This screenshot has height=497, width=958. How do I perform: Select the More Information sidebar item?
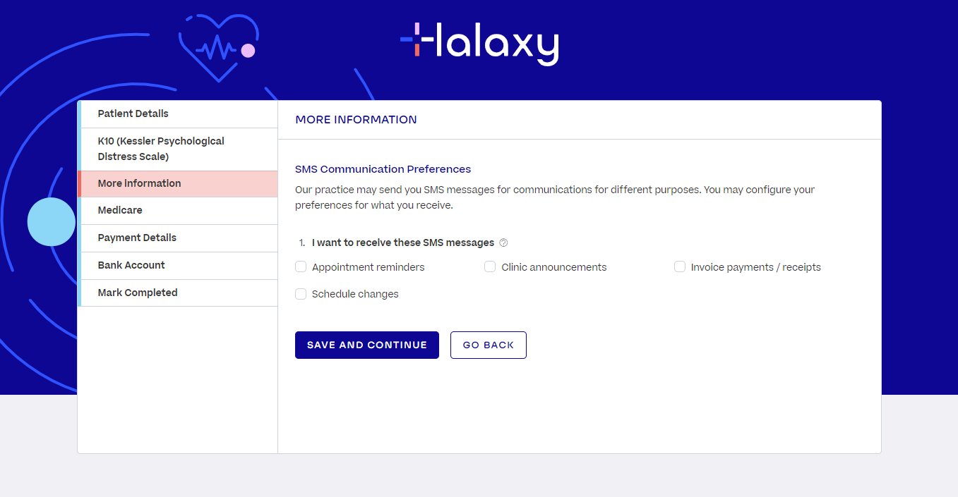tap(178, 183)
